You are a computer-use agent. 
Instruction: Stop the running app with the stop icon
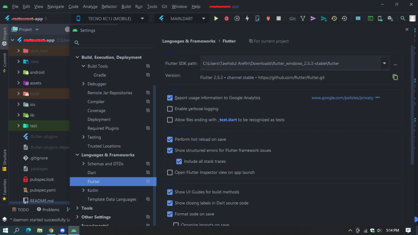[279, 18]
